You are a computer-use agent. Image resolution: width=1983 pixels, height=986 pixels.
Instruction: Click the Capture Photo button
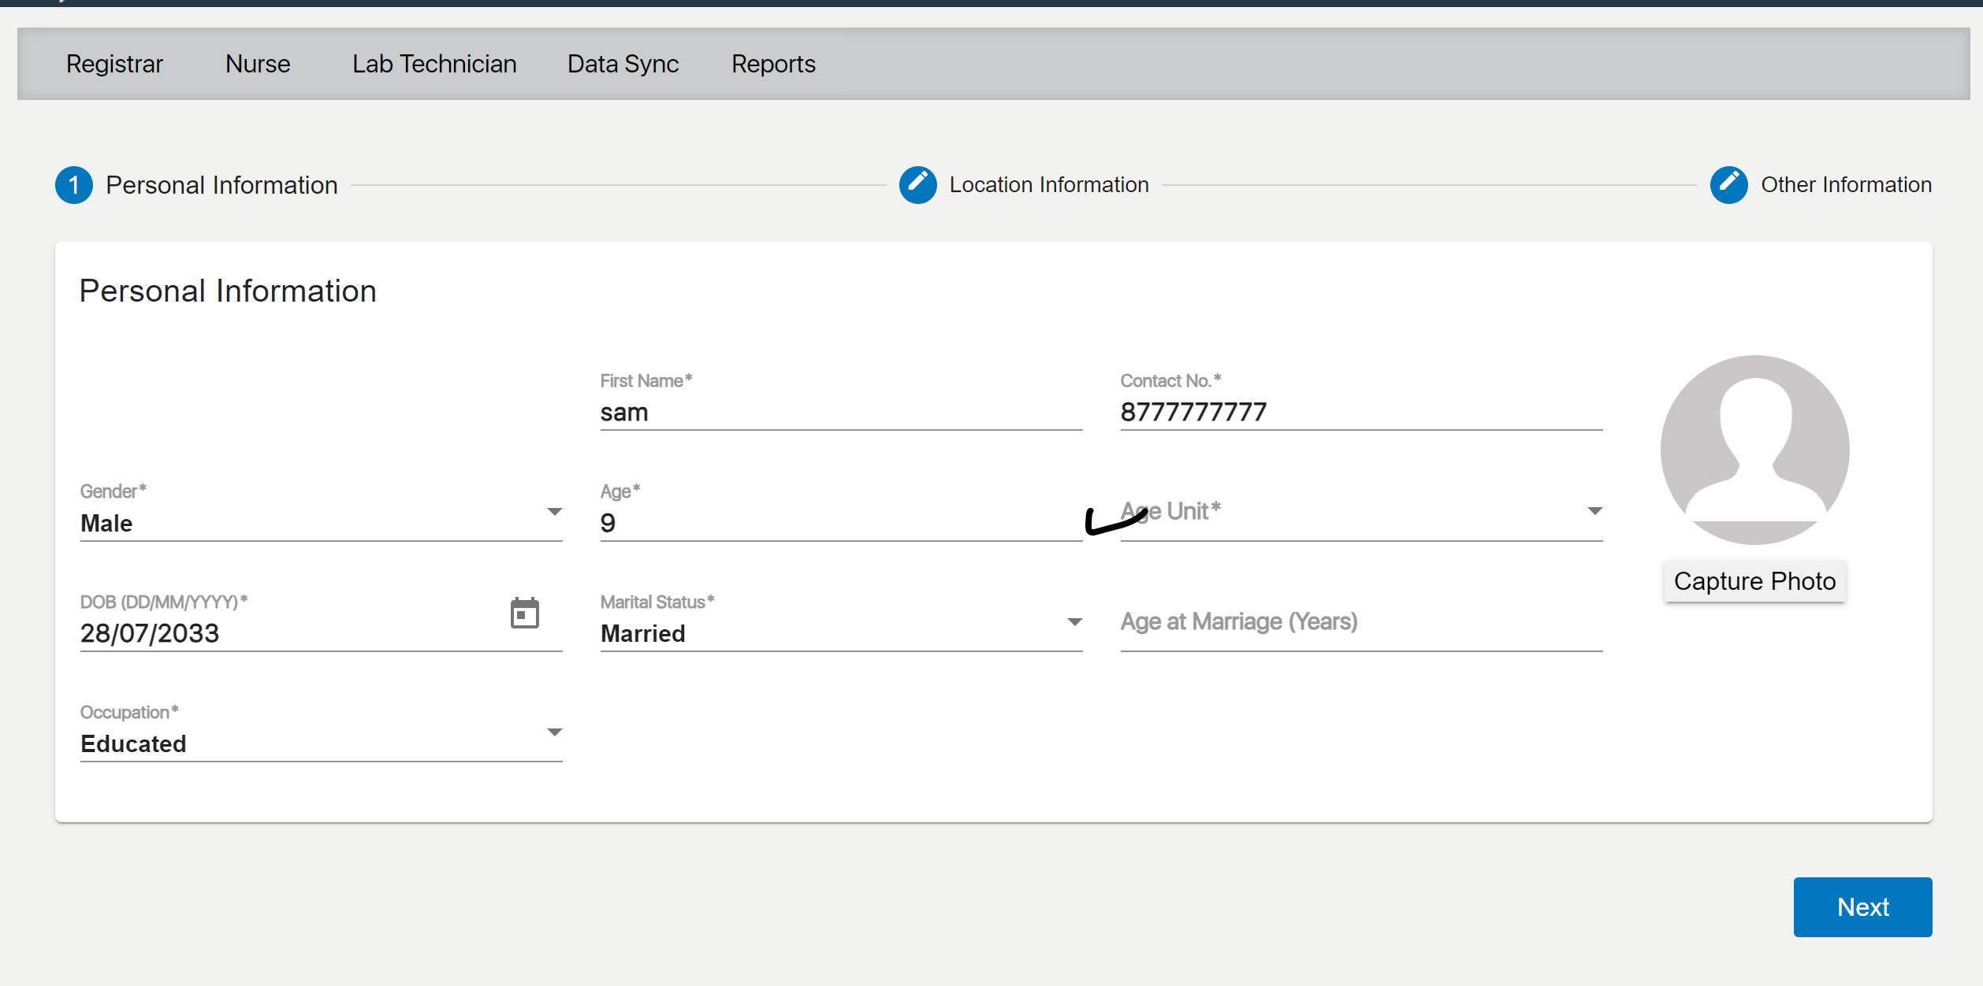[1754, 581]
